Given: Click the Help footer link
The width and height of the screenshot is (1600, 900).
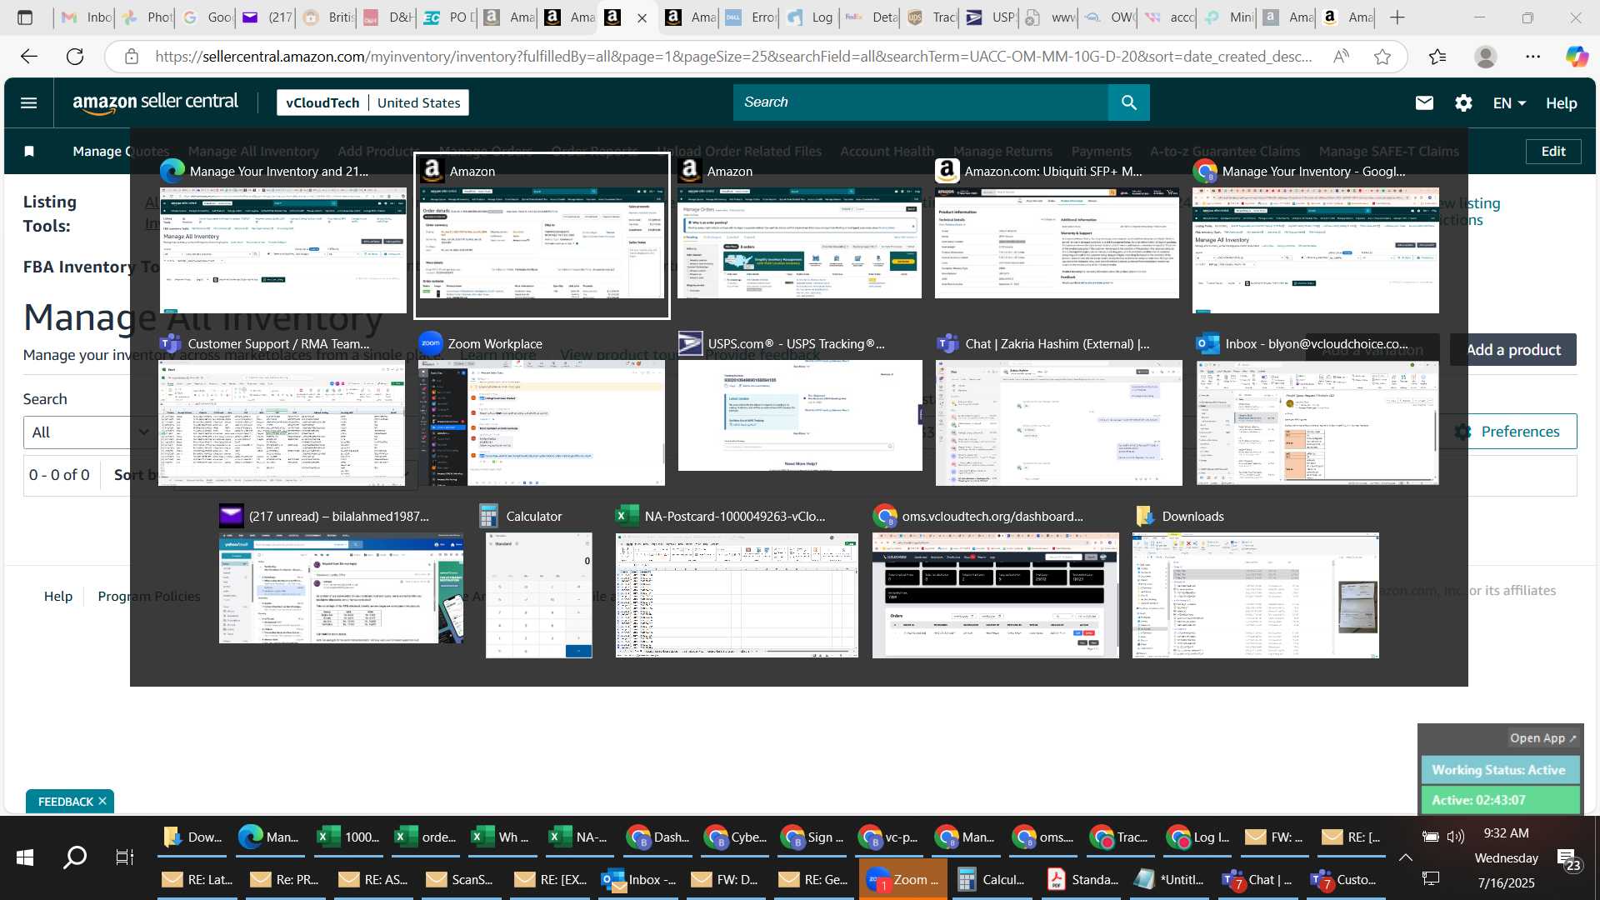Looking at the screenshot, I should (x=58, y=596).
